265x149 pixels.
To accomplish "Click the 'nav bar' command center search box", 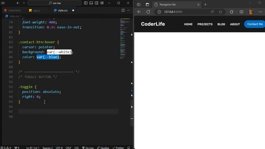I will pyautogui.click(x=55, y=3).
